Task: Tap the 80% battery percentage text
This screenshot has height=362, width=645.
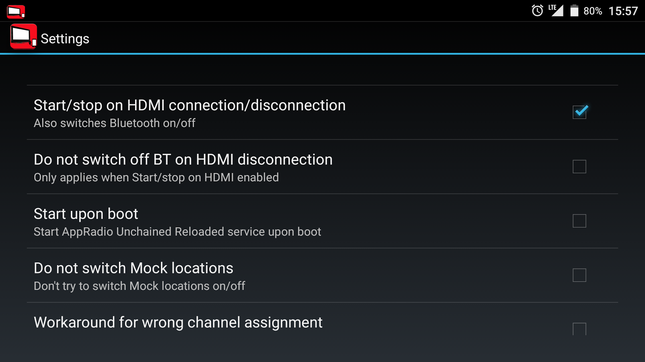Action: pyautogui.click(x=593, y=11)
